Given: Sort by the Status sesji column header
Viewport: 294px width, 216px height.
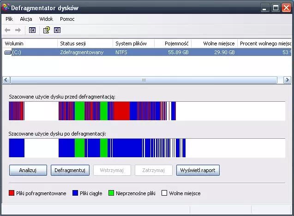Looking at the screenshot, I should coord(85,43).
